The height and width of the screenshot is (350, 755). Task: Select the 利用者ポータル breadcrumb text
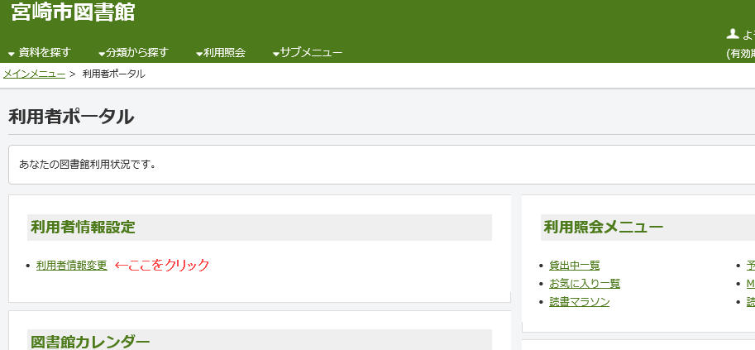(113, 74)
